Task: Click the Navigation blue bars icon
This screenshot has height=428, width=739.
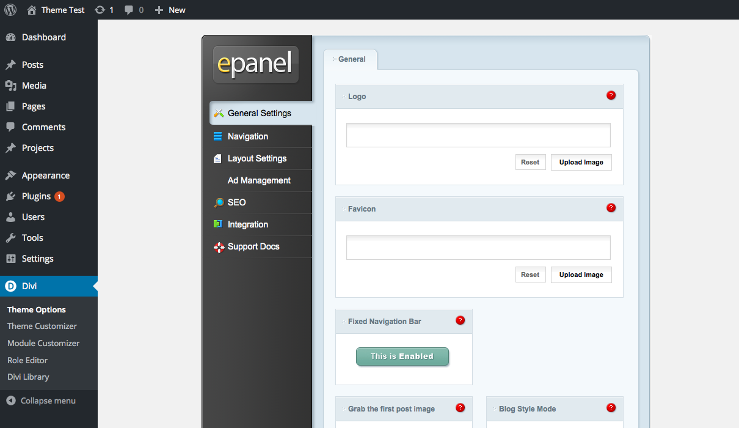Action: tap(218, 136)
